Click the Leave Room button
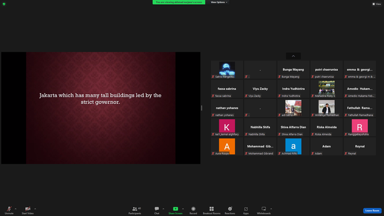The height and width of the screenshot is (216, 384). point(372,211)
